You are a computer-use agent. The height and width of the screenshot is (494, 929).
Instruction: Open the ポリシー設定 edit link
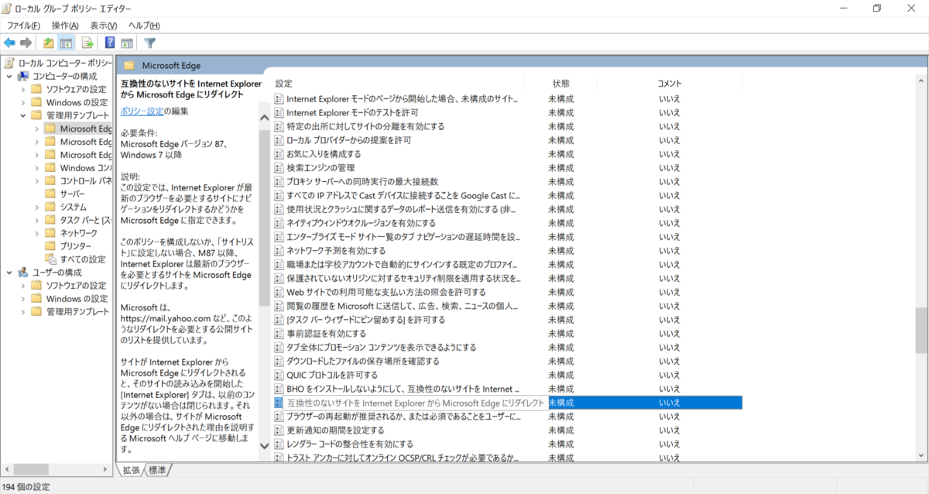142,111
